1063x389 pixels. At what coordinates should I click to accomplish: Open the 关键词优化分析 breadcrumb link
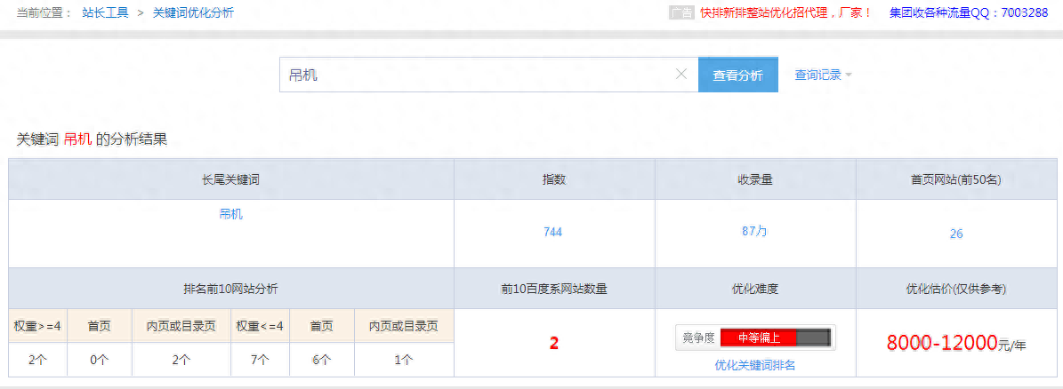coord(193,13)
